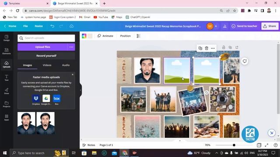The width and height of the screenshot is (280, 157).
Task: Select the first uploaded portrait thumbnail
Action: [x=26, y=123]
